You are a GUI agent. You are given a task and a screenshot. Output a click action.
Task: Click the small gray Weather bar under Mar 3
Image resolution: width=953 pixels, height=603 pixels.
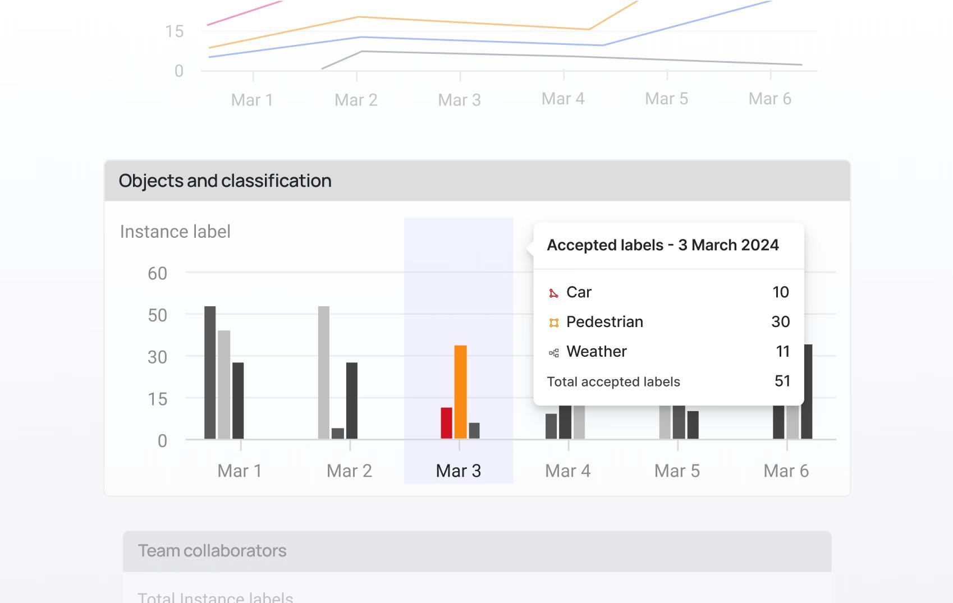[475, 429]
